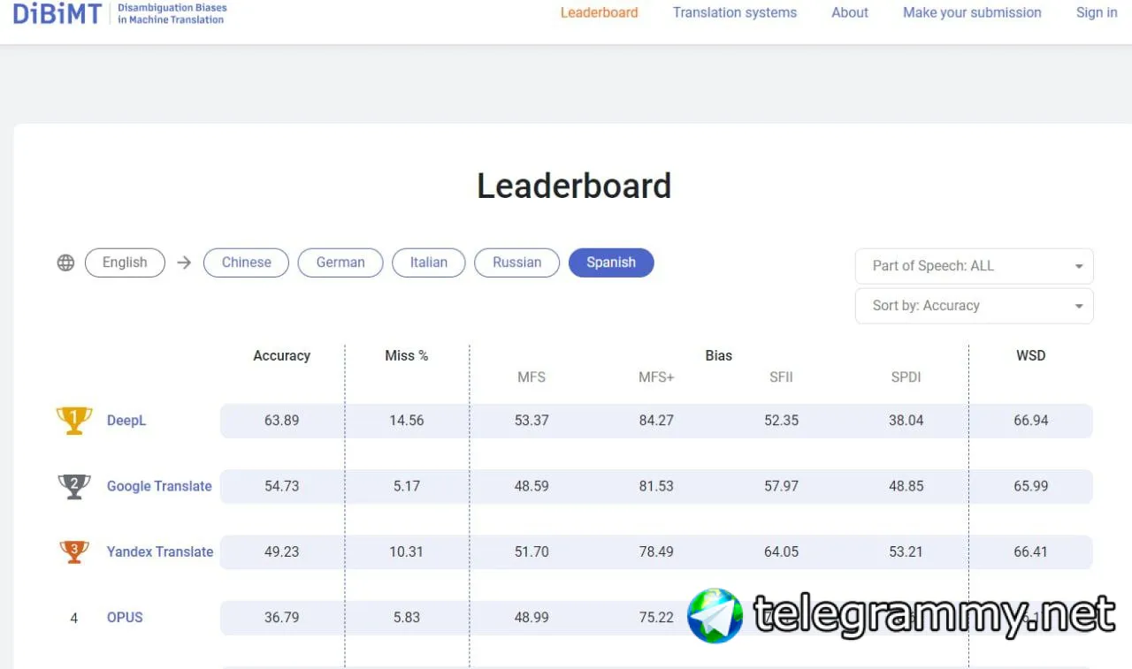This screenshot has height=669, width=1132.
Task: Click the Bias group header
Action: pos(719,355)
